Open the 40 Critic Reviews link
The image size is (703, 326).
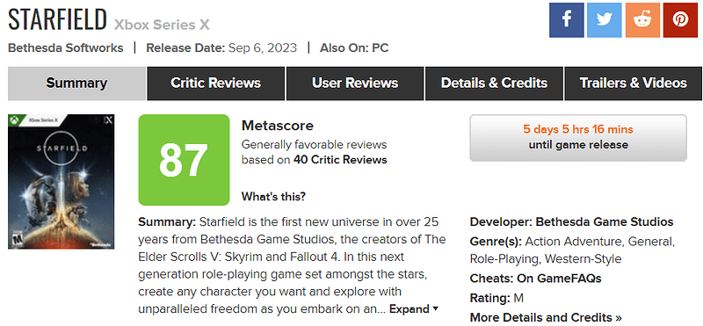tap(340, 160)
